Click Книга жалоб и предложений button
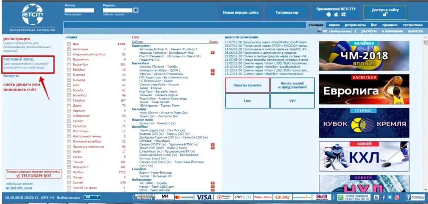 (x=292, y=85)
